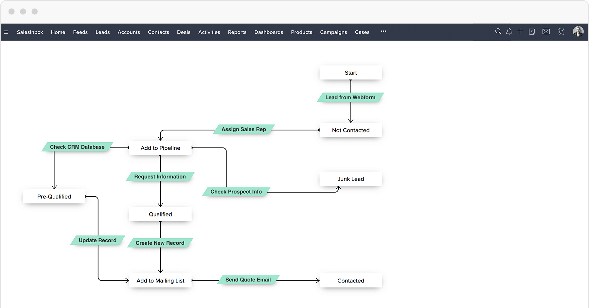
Task: Click the Start node in the flowchart
Action: click(x=350, y=73)
